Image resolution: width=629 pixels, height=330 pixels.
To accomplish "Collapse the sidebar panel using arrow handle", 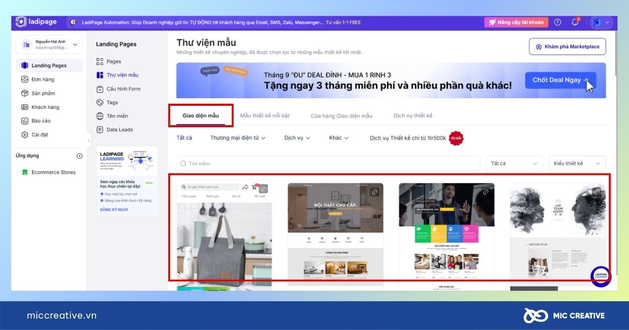I will 89,140.
